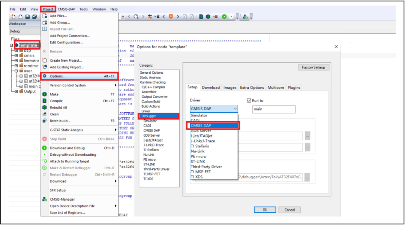This screenshot has width=405, height=225.
Task: Click the Factory Settings button
Action: click(x=313, y=67)
